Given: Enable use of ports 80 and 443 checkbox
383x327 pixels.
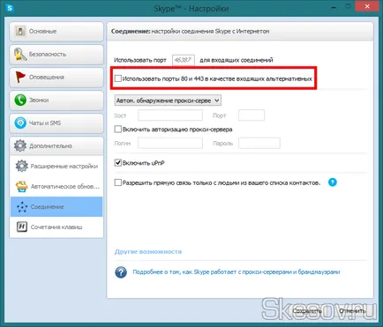Looking at the screenshot, I should coord(118,78).
